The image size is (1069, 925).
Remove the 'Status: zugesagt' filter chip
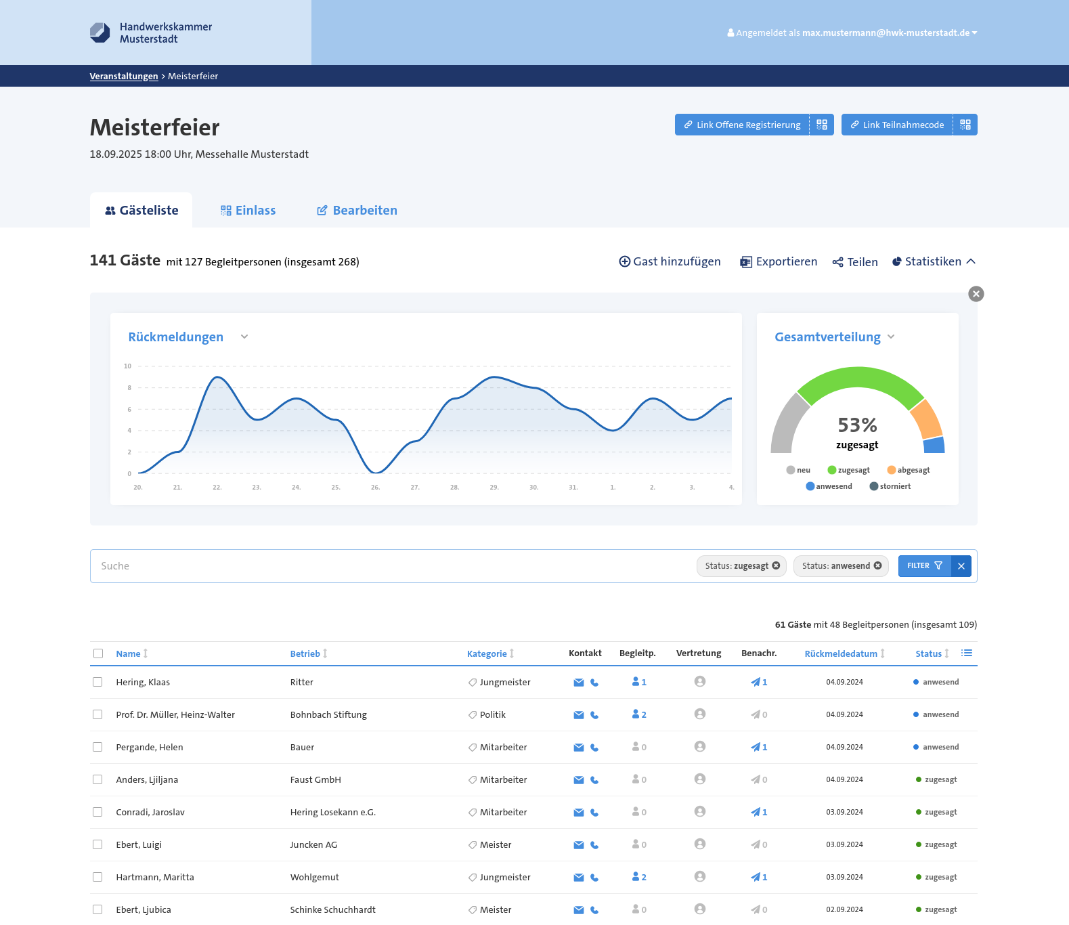(x=776, y=566)
